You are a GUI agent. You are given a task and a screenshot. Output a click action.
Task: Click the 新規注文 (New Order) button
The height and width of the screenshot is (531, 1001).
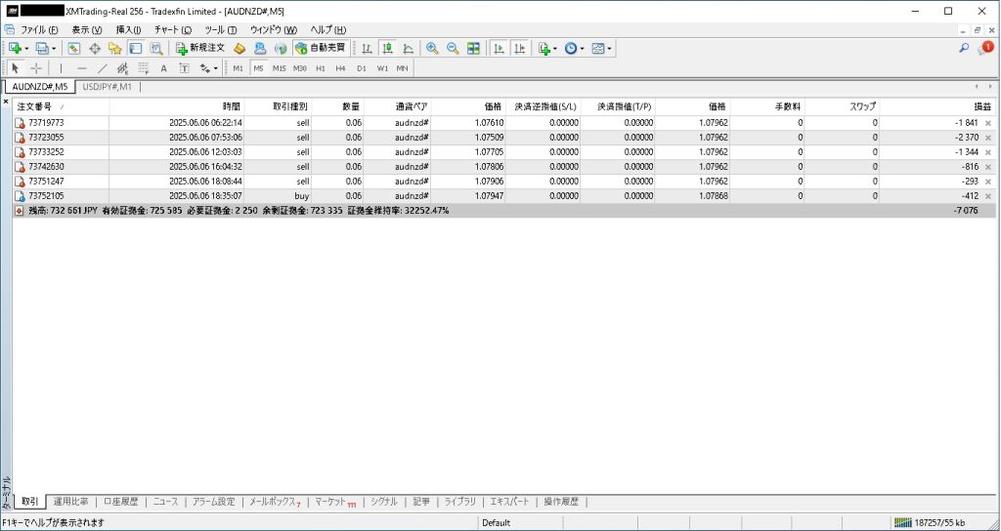[200, 48]
